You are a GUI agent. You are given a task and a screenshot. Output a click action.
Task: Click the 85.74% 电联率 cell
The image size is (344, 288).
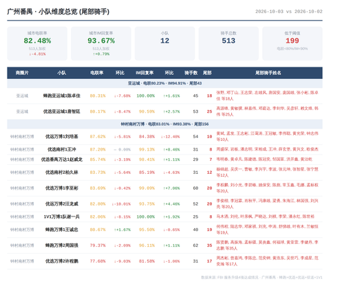click(98, 159)
